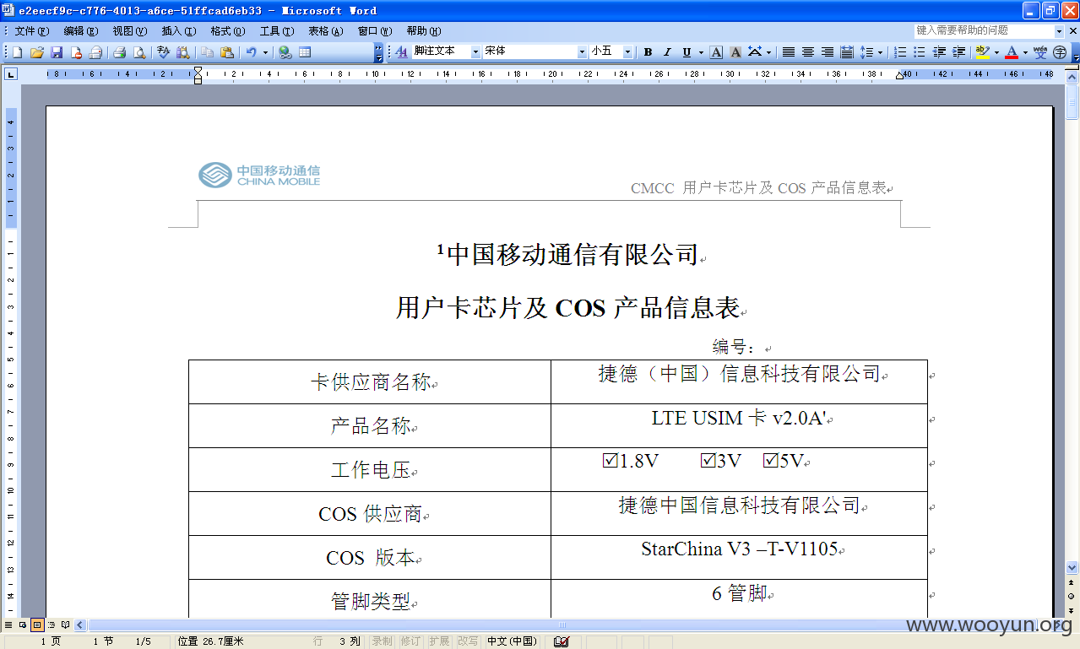
Task: Open the Research binoculars icon
Action: coord(182,52)
